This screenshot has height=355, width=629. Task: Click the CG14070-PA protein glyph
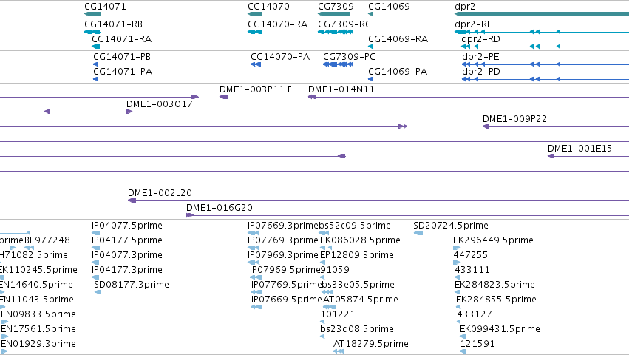point(256,64)
